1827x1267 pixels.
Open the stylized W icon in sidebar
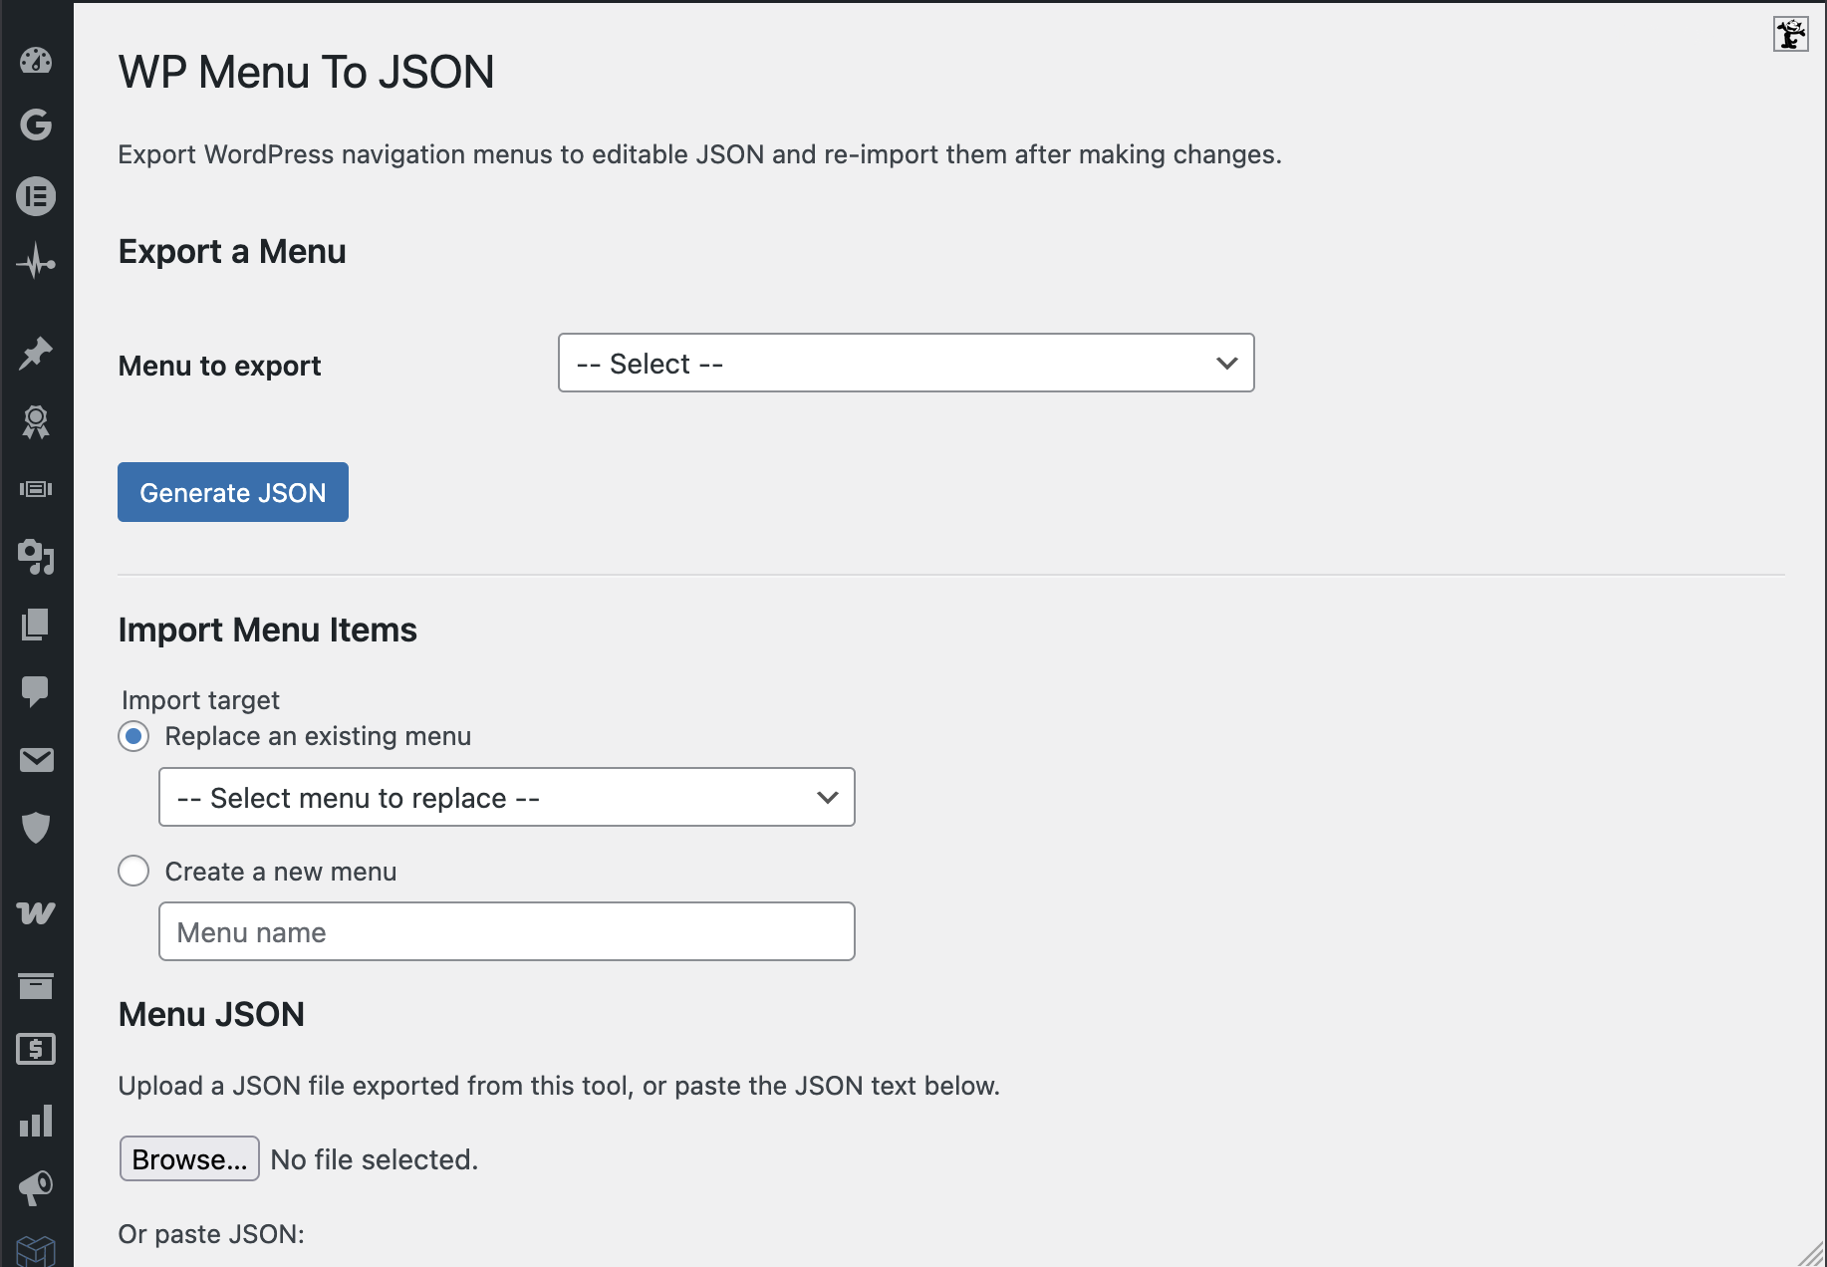coord(36,912)
